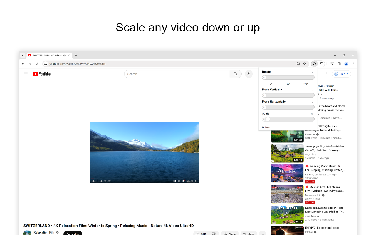376x235 pixels.
Task: Mute the tab via its speaker icon
Action: (x=64, y=55)
